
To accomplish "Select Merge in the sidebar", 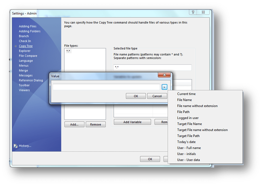I will (23, 70).
